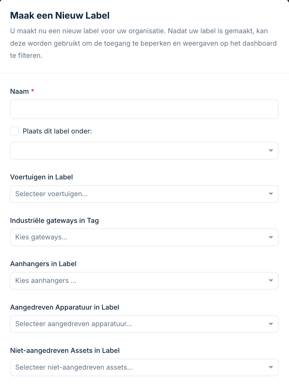The height and width of the screenshot is (385, 289).
Task: Click the Naam text input field
Action: [x=144, y=109]
